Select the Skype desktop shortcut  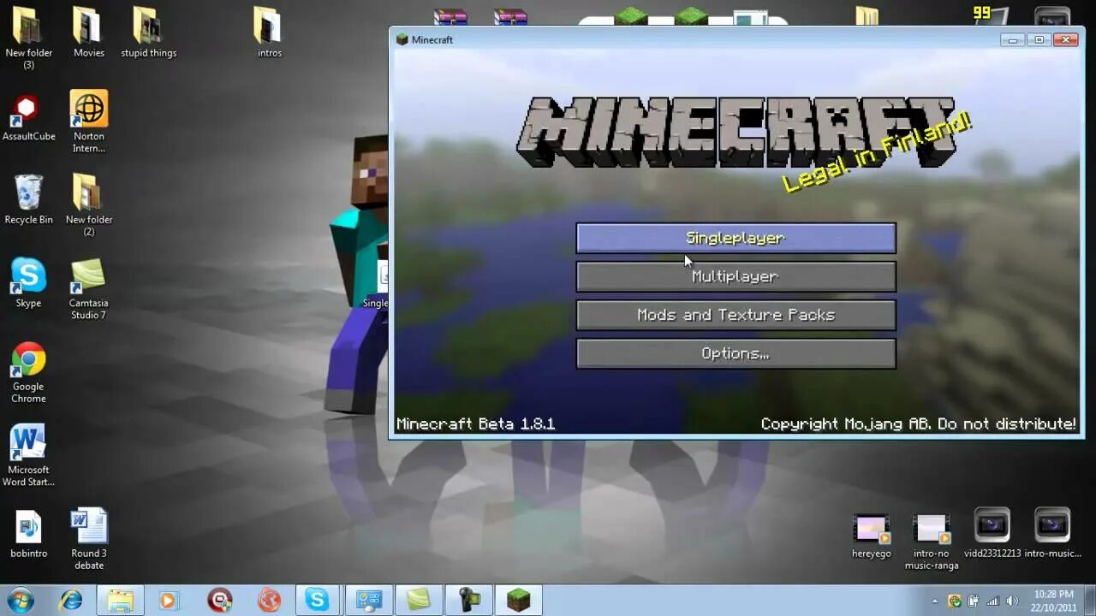28,282
